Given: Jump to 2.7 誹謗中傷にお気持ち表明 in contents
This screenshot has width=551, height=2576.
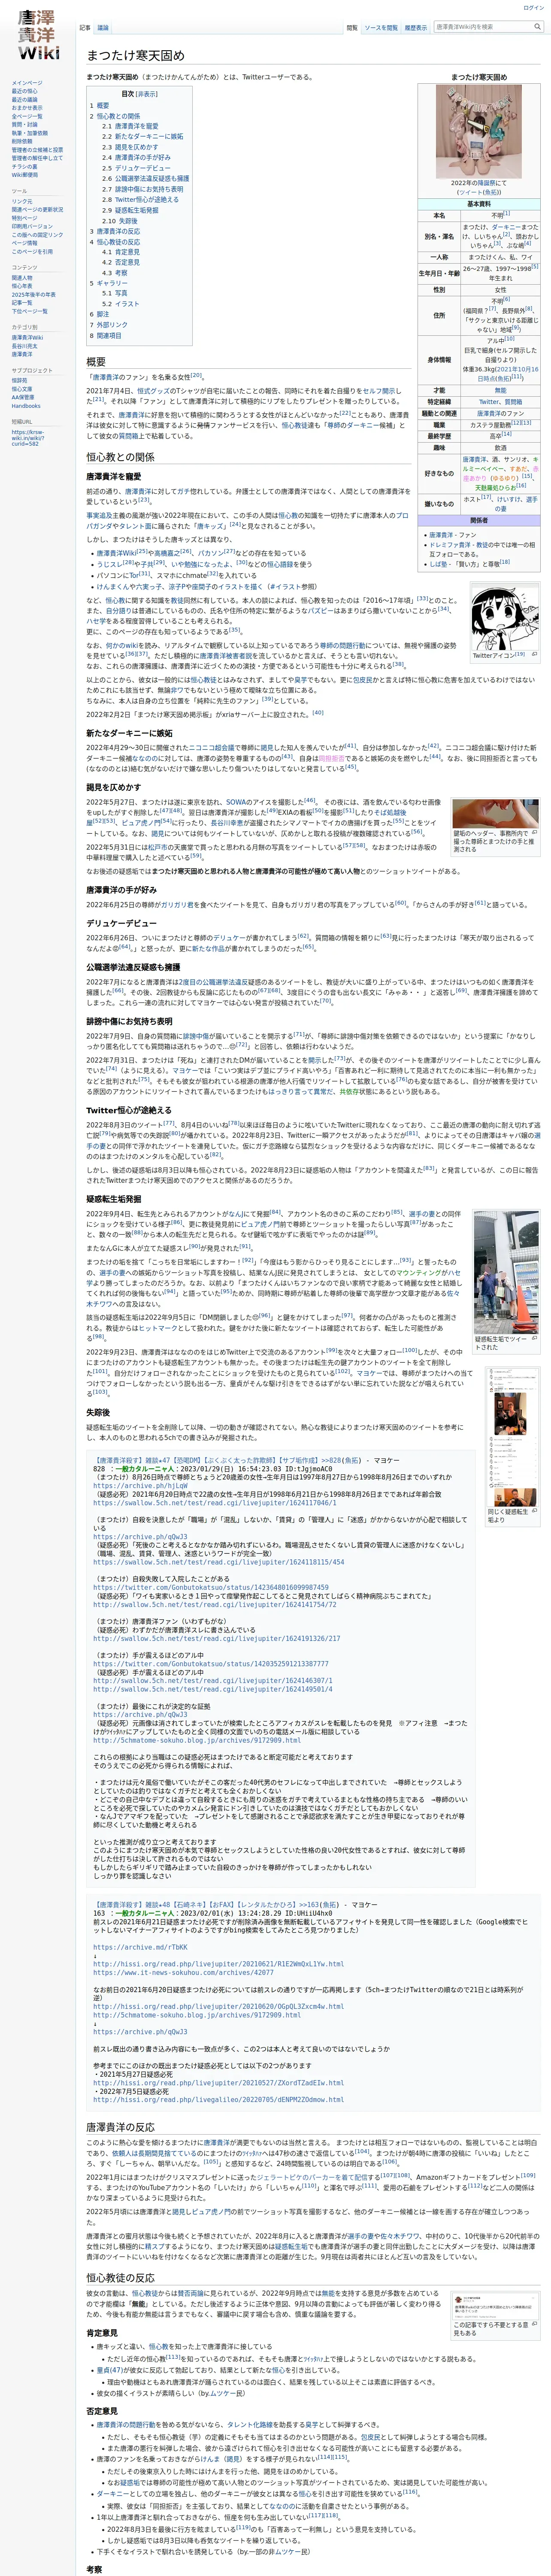Looking at the screenshot, I should click(x=142, y=189).
